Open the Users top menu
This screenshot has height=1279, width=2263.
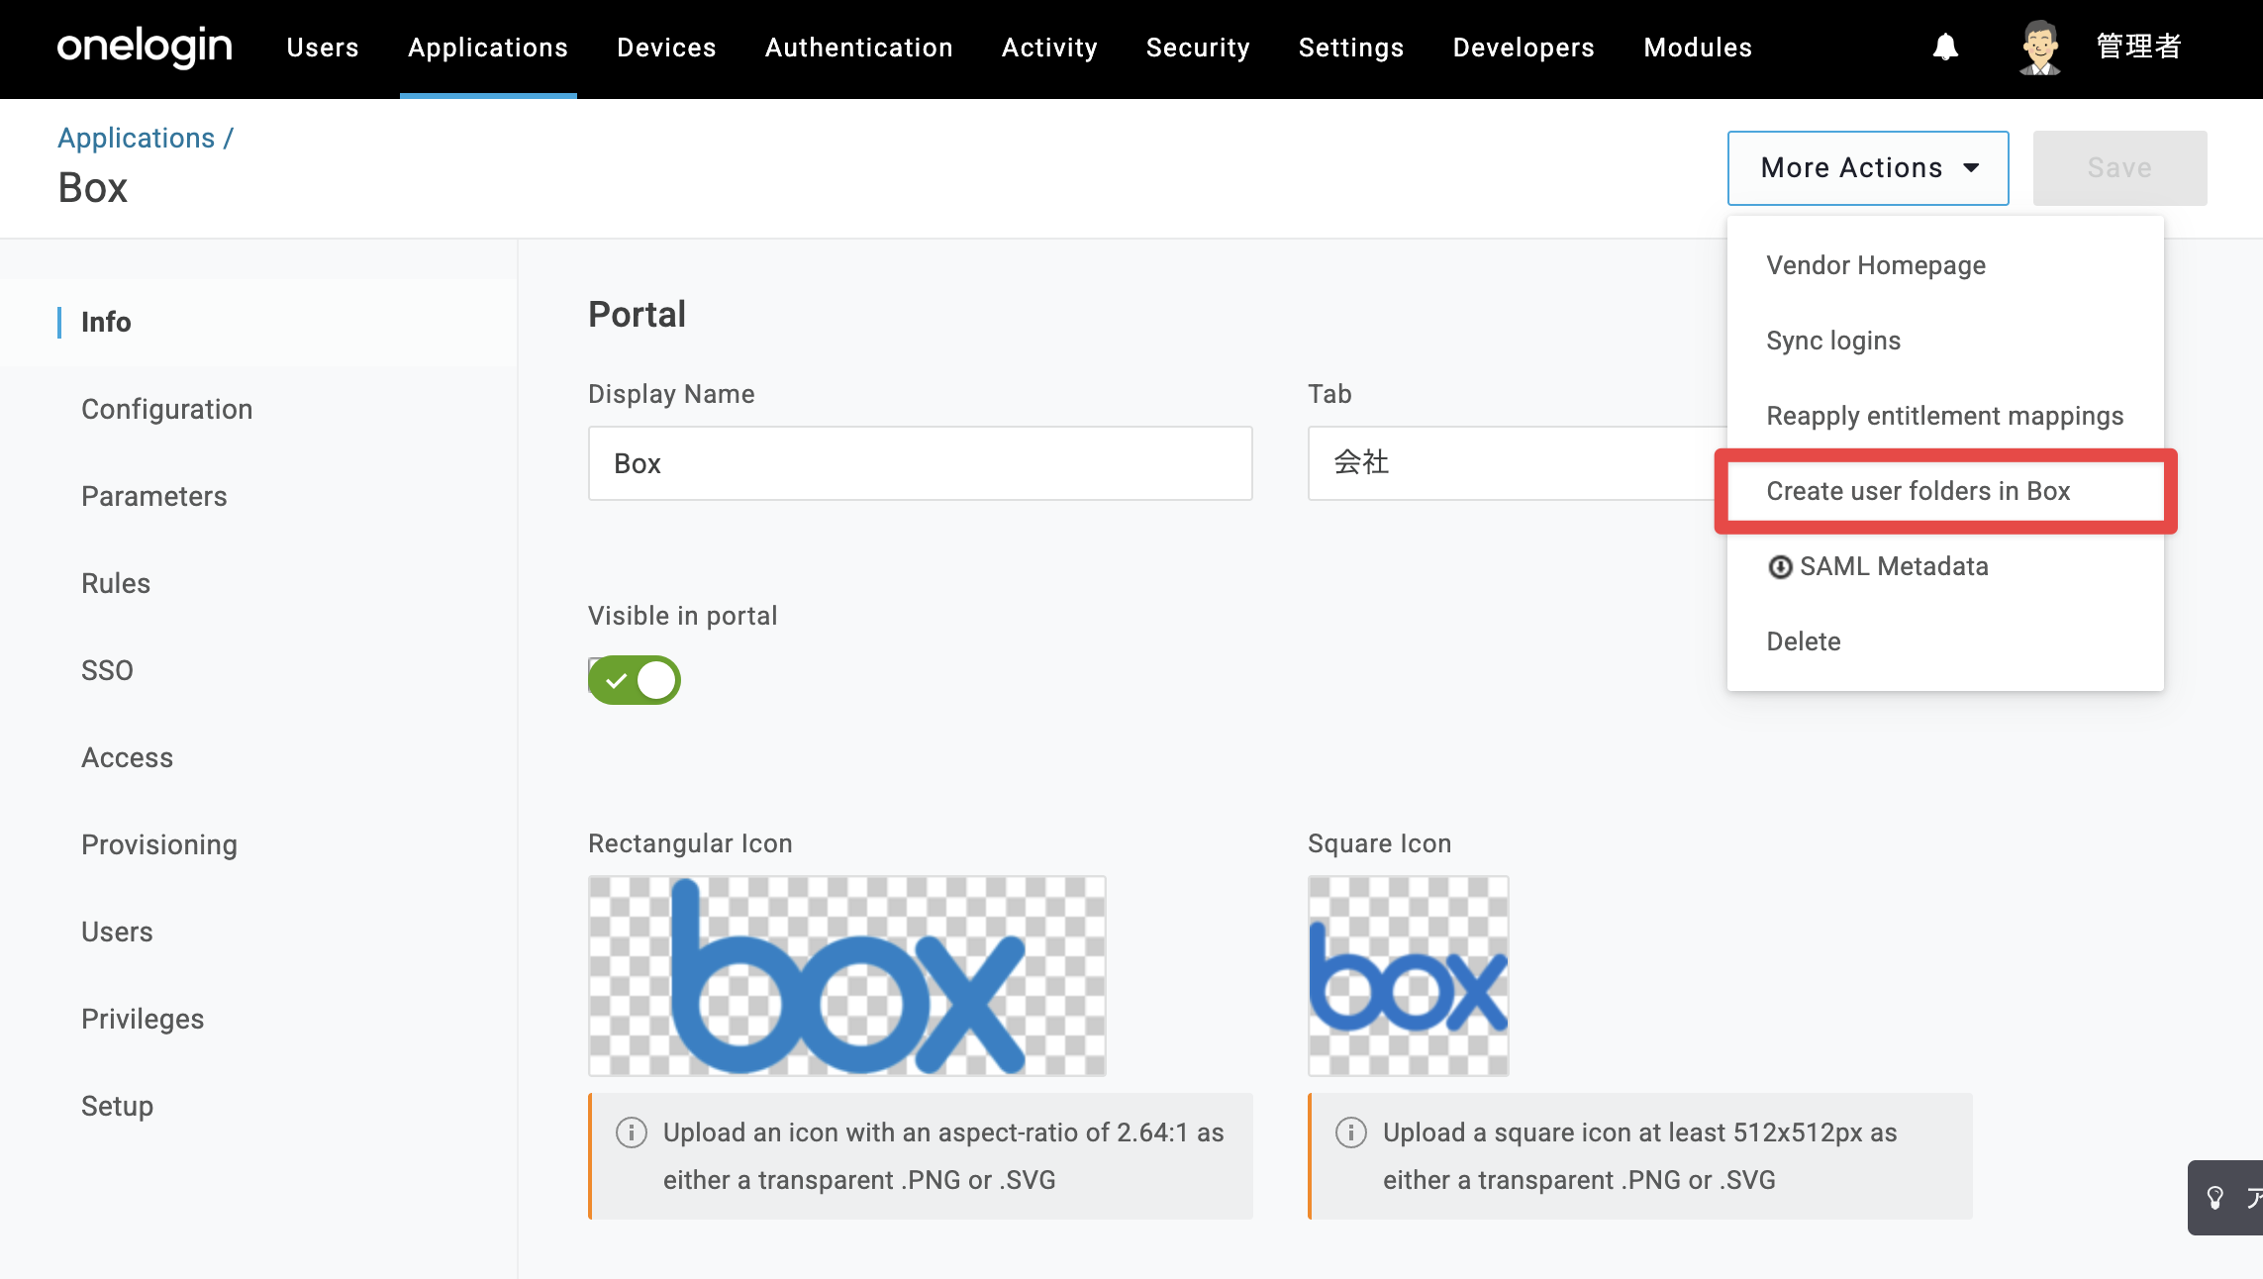tap(323, 48)
